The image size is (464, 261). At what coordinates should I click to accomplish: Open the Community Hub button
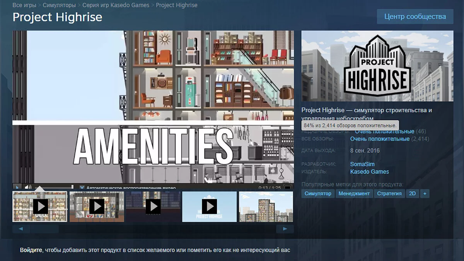click(x=415, y=17)
